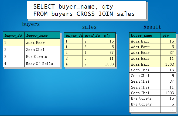Click the "buyers" table title label
178x116 pixels.
pos(31,24)
